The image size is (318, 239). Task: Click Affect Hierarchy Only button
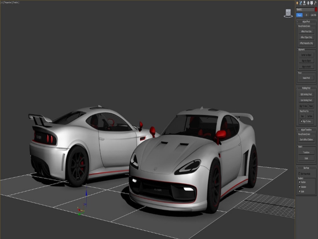coord(306,43)
